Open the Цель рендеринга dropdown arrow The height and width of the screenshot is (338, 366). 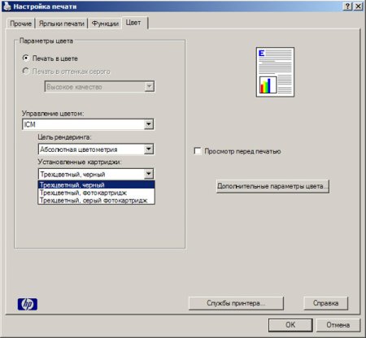(x=149, y=149)
